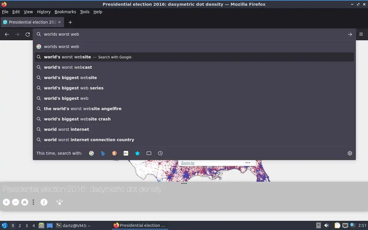Search this time with Google icon

click(x=91, y=153)
